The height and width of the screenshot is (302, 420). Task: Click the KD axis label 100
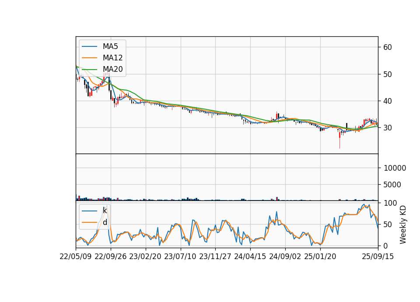[390, 203]
